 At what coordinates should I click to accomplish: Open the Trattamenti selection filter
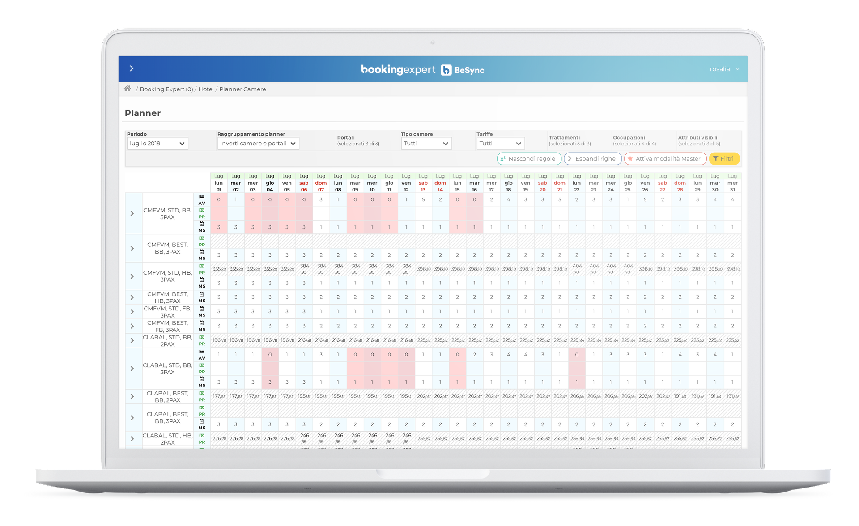[x=570, y=140]
